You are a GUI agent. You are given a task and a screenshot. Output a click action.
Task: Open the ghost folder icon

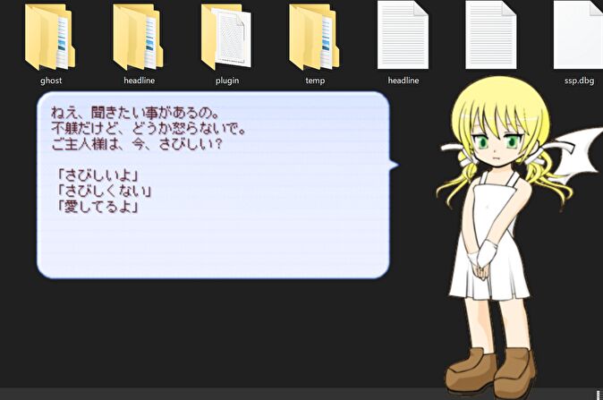click(x=48, y=36)
